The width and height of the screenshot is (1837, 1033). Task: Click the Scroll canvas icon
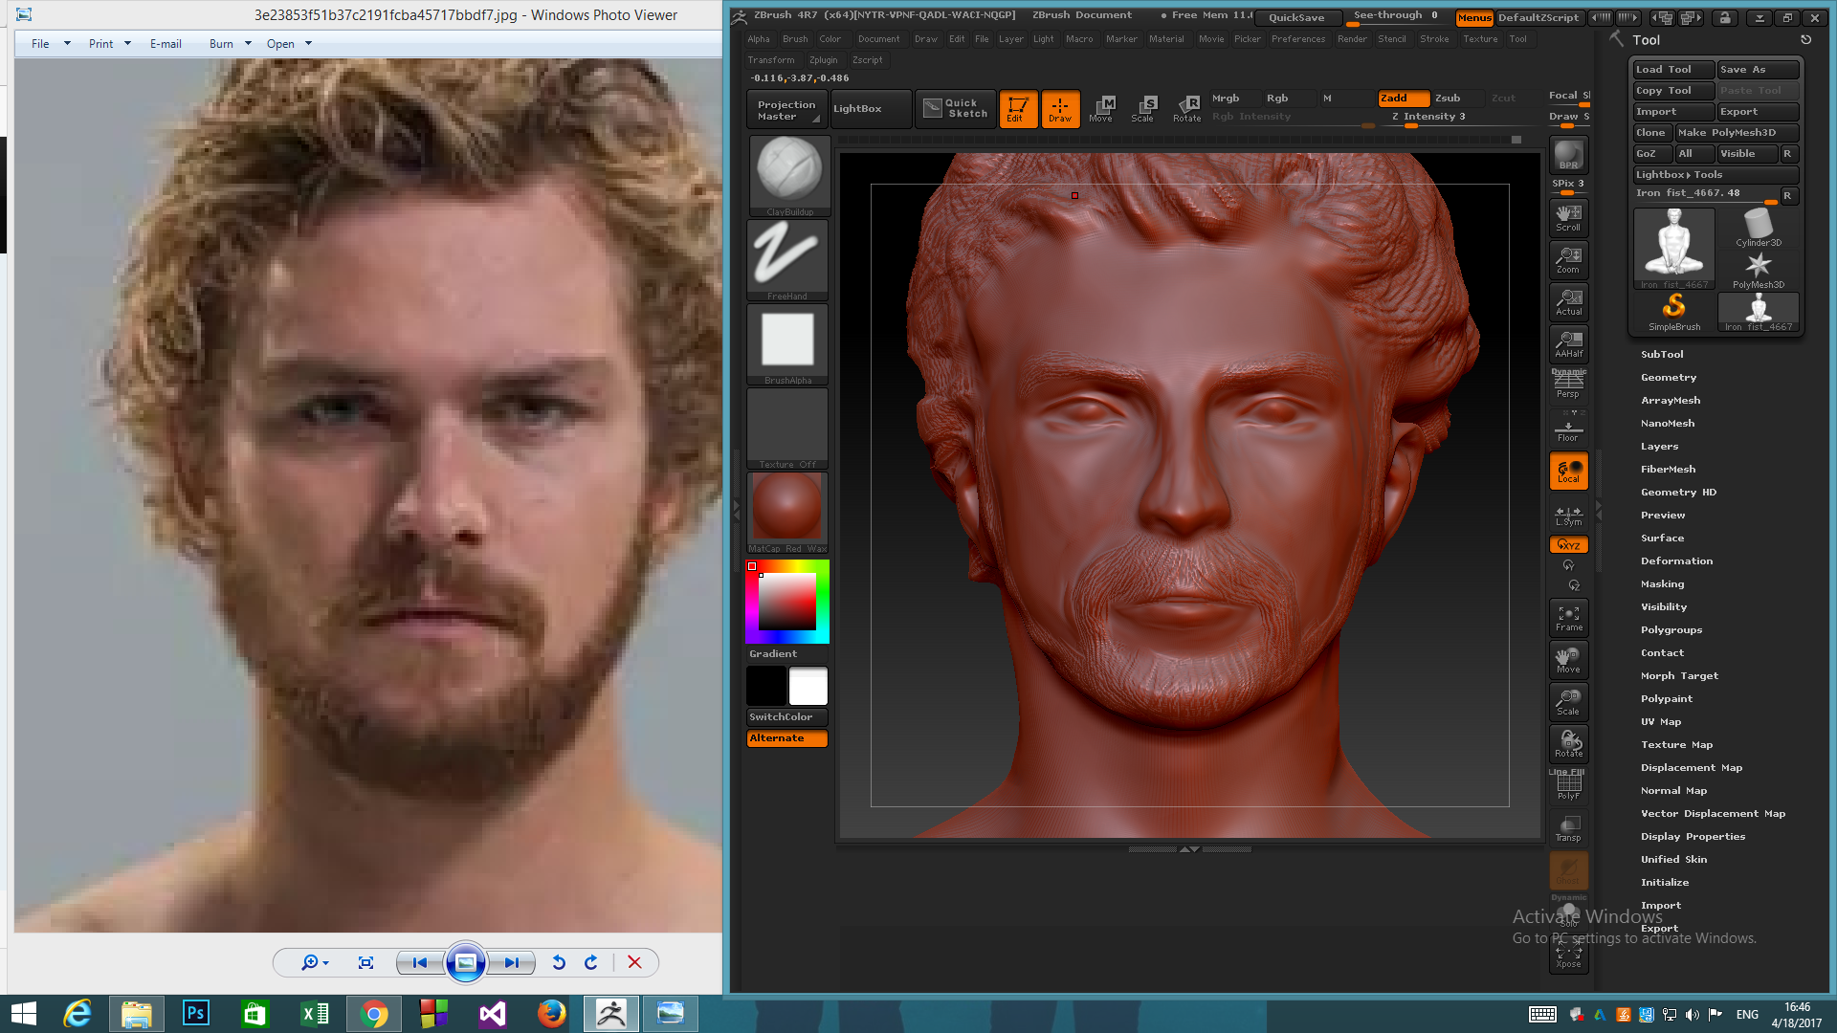[x=1568, y=218]
